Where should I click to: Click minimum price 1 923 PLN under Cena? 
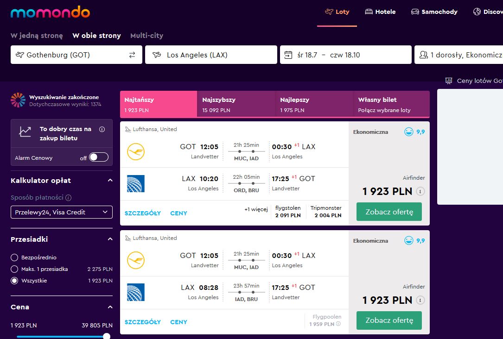coord(24,325)
